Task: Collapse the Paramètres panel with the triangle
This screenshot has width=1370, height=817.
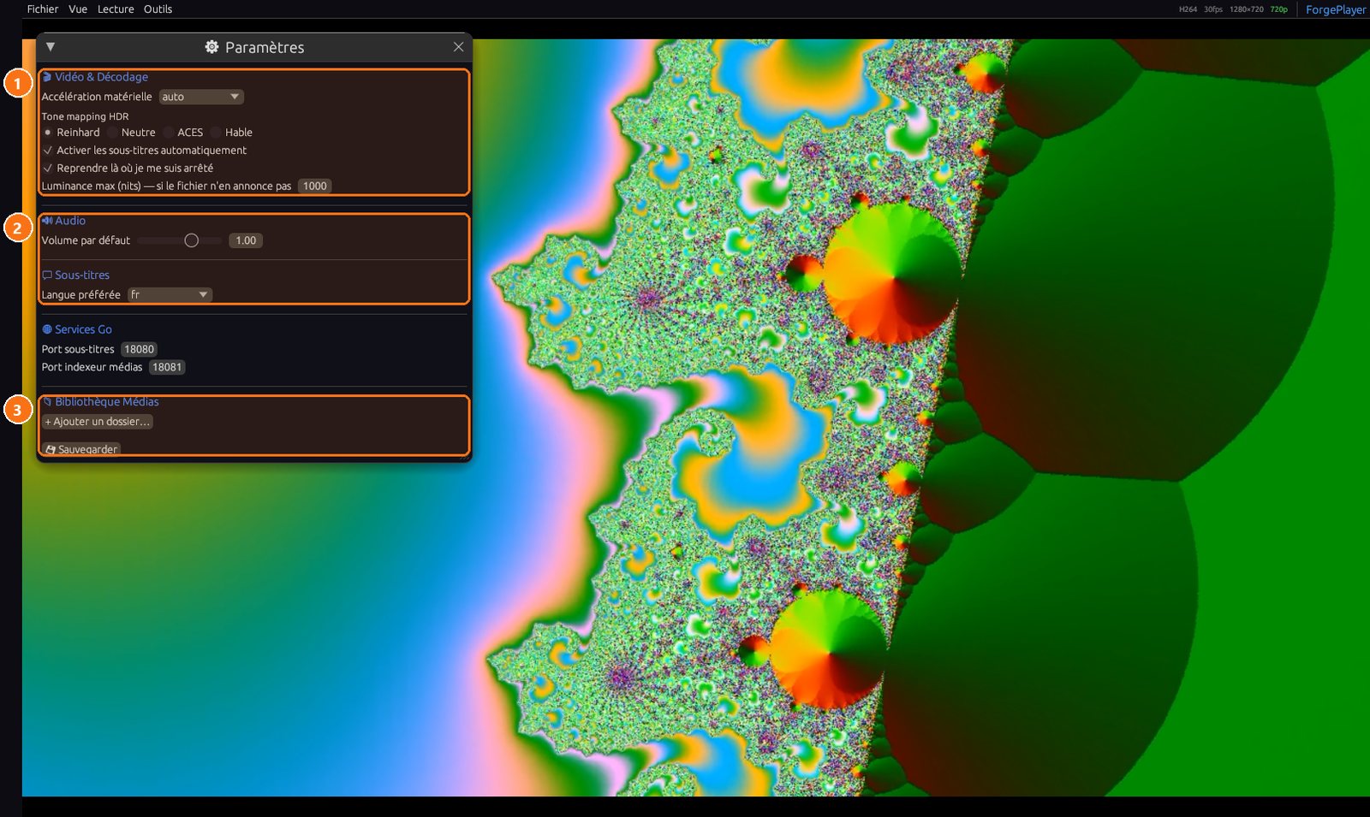Action: tap(51, 47)
